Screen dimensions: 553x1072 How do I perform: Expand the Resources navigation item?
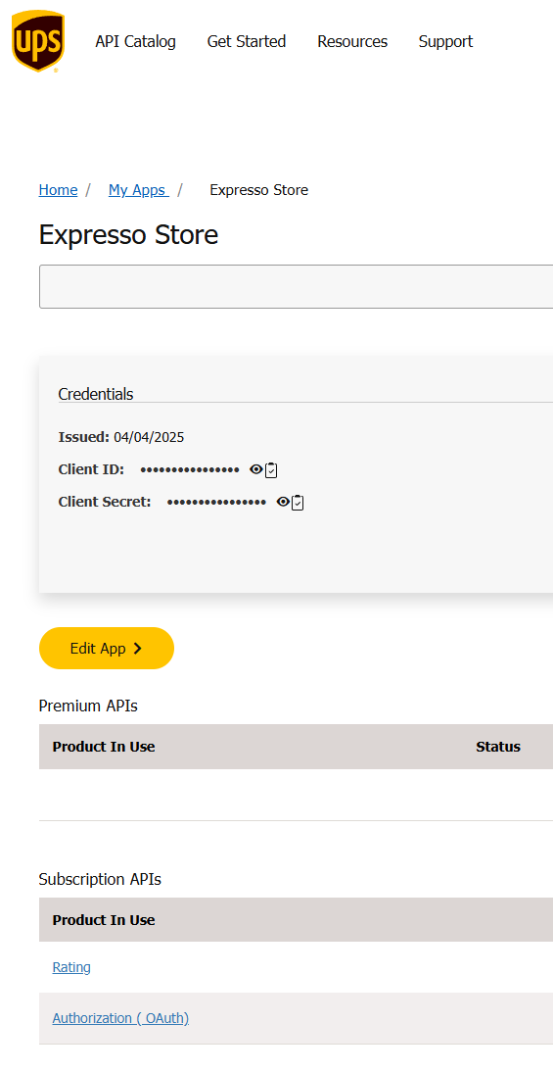352,42
